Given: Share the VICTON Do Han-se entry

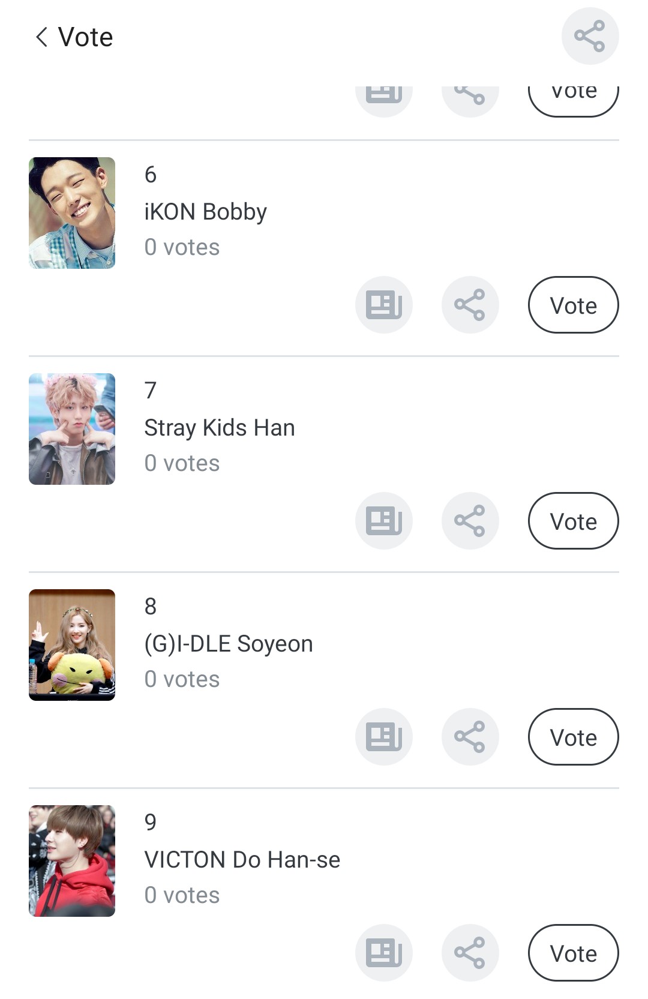Looking at the screenshot, I should click(470, 953).
